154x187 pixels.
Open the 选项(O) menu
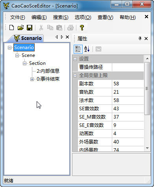click(83, 17)
